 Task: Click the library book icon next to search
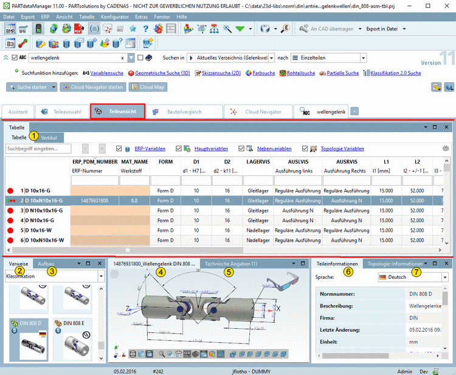(x=149, y=58)
